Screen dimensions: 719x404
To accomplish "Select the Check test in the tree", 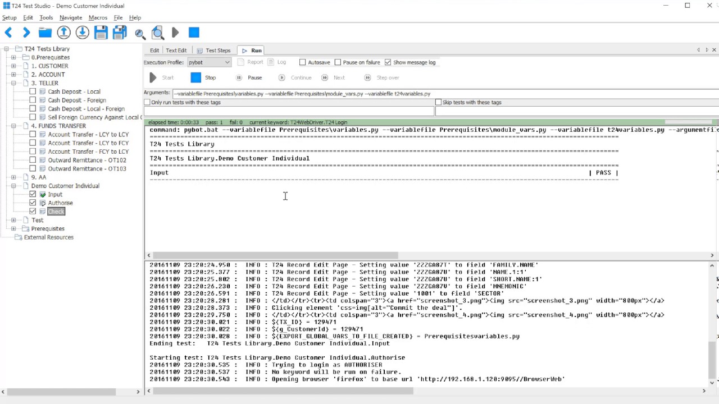I will coord(56,212).
